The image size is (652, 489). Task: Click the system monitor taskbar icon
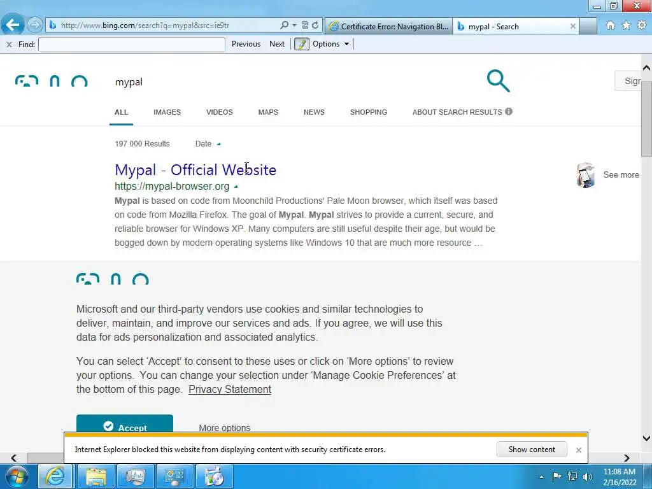135,476
